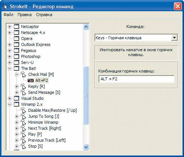
Task: Collapse The Bat! application node
Action: click(x=9, y=68)
